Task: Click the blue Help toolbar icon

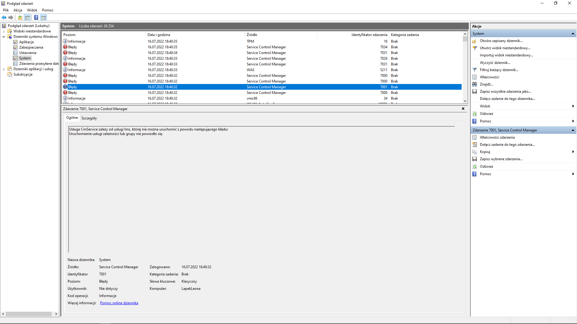Action: pos(36,18)
